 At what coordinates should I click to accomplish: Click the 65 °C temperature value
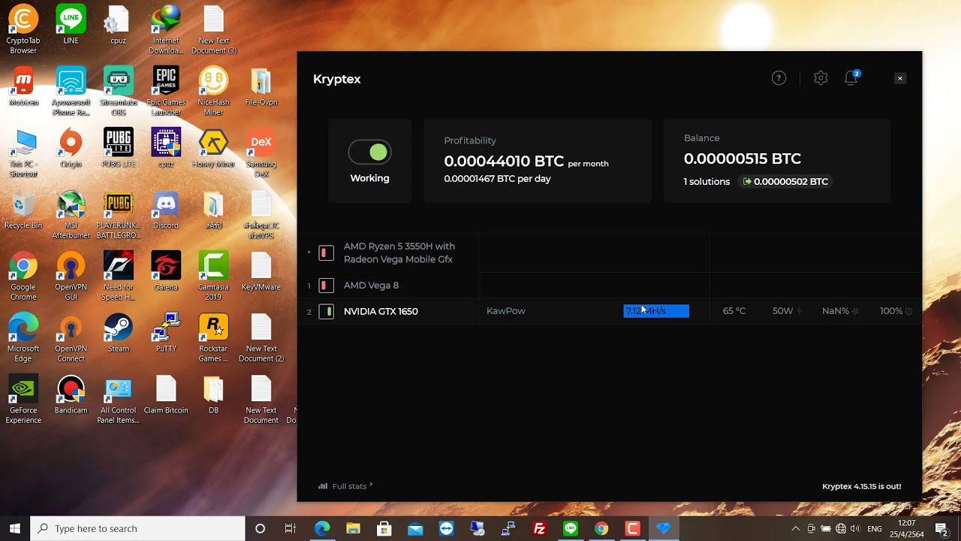pos(734,311)
